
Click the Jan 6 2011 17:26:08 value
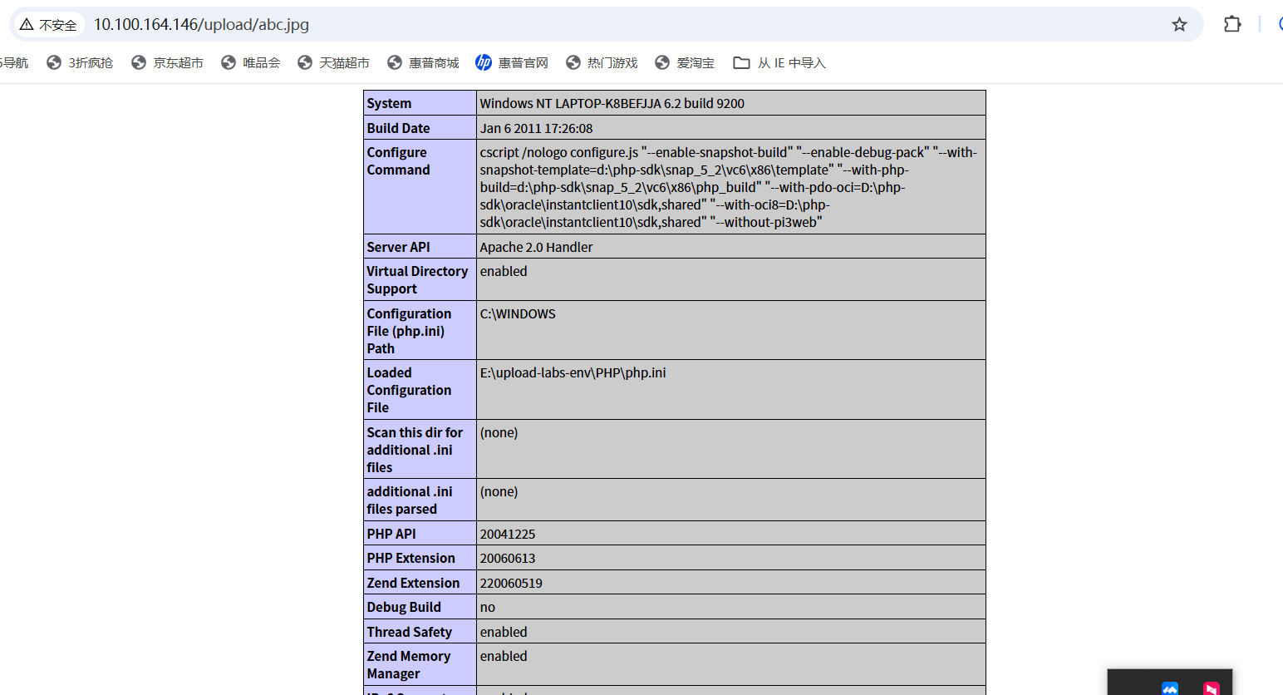coord(536,128)
